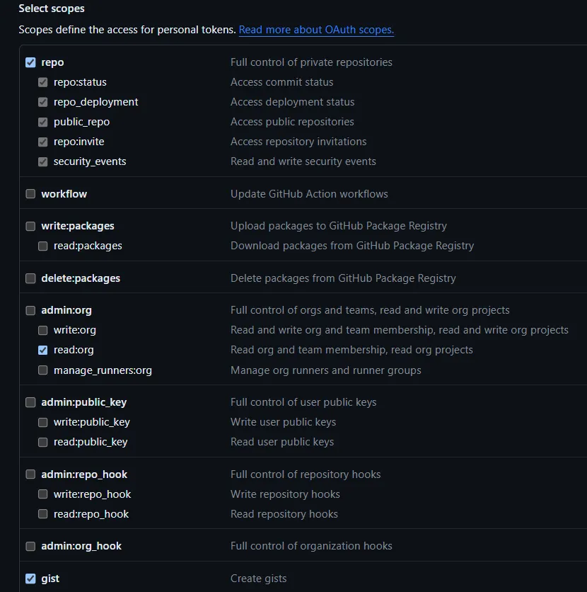Tick the read:repo_hook checkbox
This screenshot has height=592, width=587.
[x=43, y=515]
